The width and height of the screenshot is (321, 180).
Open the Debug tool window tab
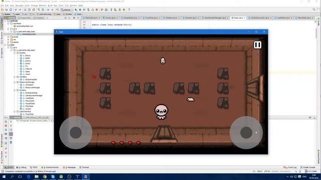point(22,167)
